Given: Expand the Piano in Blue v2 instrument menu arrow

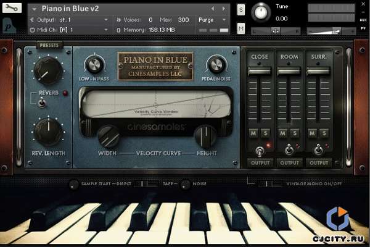Looking at the screenshot, I should 35,9.
